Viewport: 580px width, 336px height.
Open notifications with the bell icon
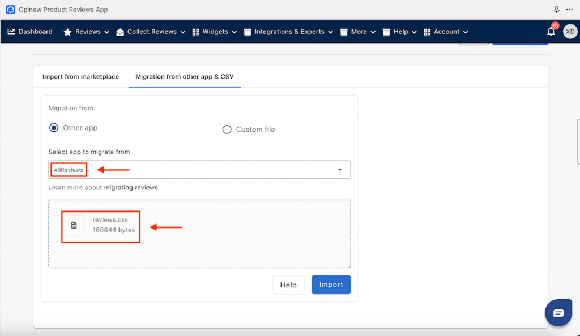coord(551,32)
